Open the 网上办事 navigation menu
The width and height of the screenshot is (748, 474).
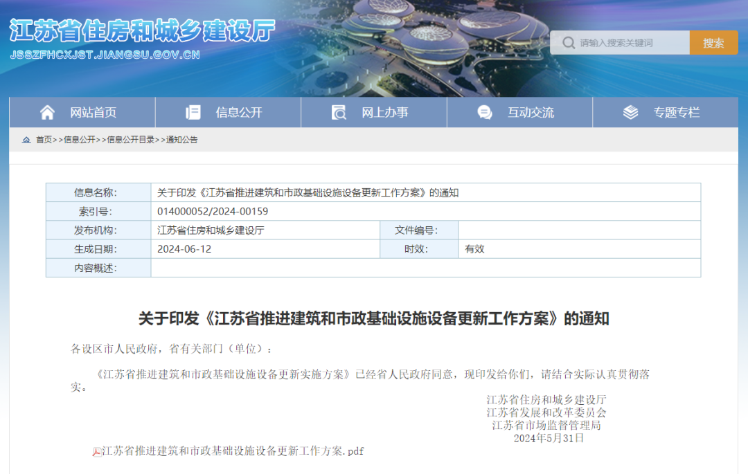(384, 112)
